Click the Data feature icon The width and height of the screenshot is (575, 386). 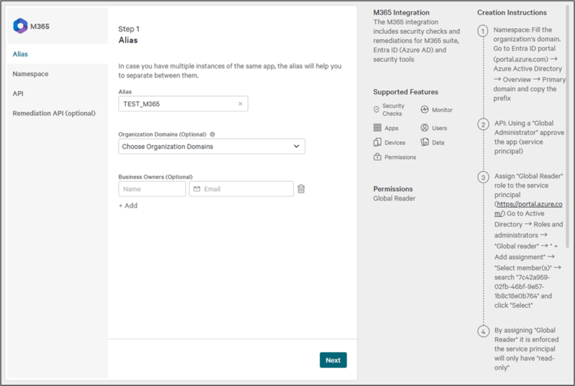pyautogui.click(x=425, y=142)
